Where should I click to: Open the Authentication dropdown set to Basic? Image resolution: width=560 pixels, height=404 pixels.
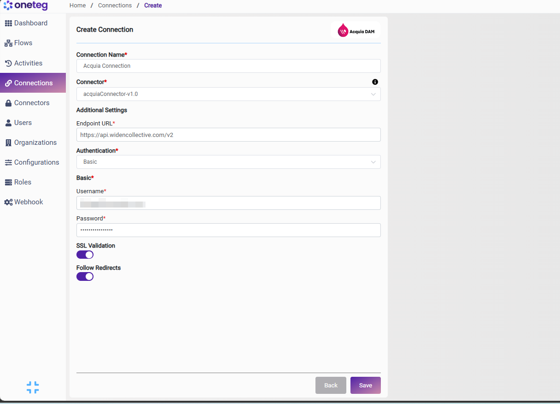pyautogui.click(x=228, y=162)
